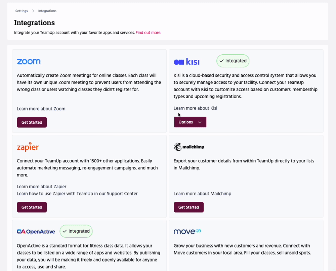The image size is (336, 271).
Task: Click the MoveGB logo icon
Action: click(x=187, y=232)
